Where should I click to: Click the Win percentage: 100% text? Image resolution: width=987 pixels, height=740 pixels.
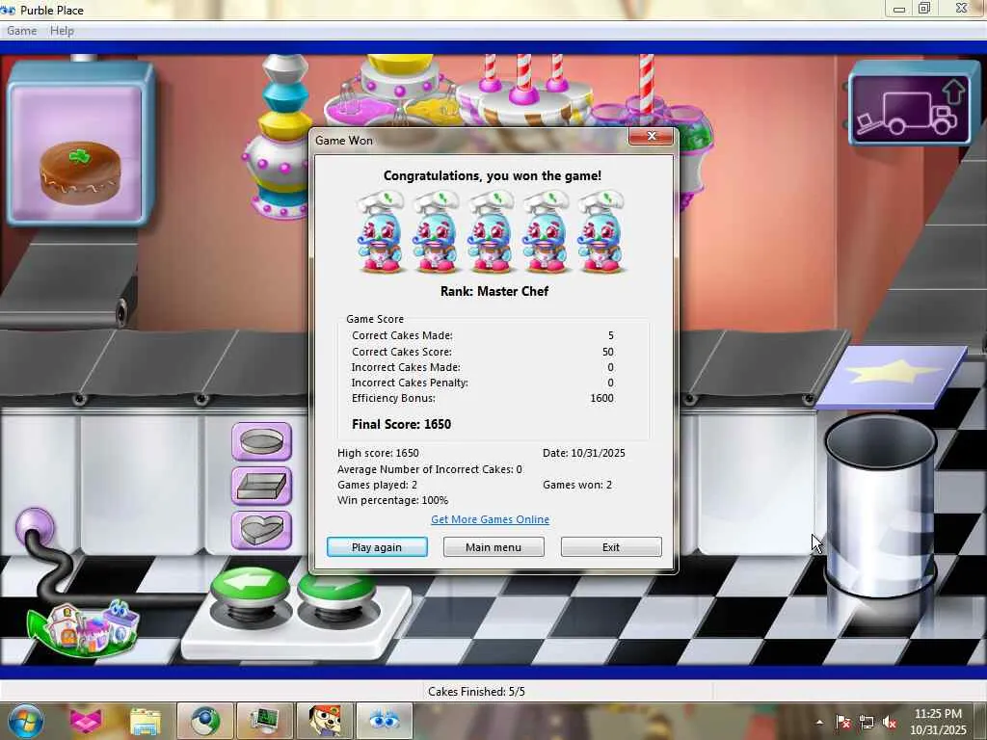pyautogui.click(x=393, y=500)
